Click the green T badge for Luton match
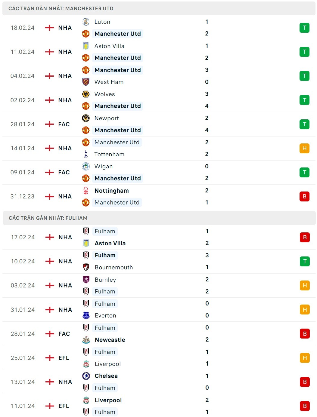Image resolution: width=317 pixels, height=417 pixels. [304, 28]
